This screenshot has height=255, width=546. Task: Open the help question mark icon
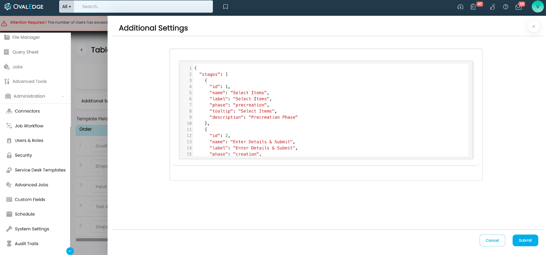point(506,7)
